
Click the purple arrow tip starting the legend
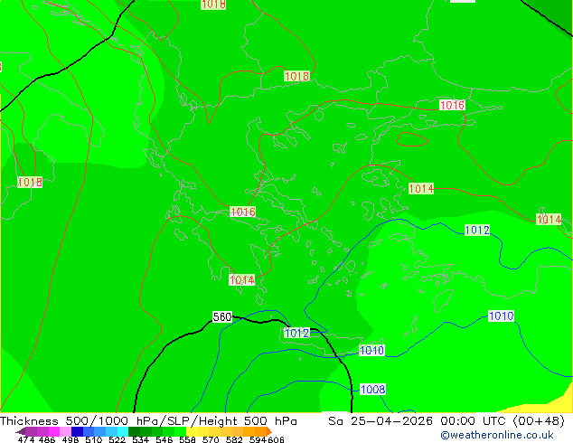tap(21, 431)
